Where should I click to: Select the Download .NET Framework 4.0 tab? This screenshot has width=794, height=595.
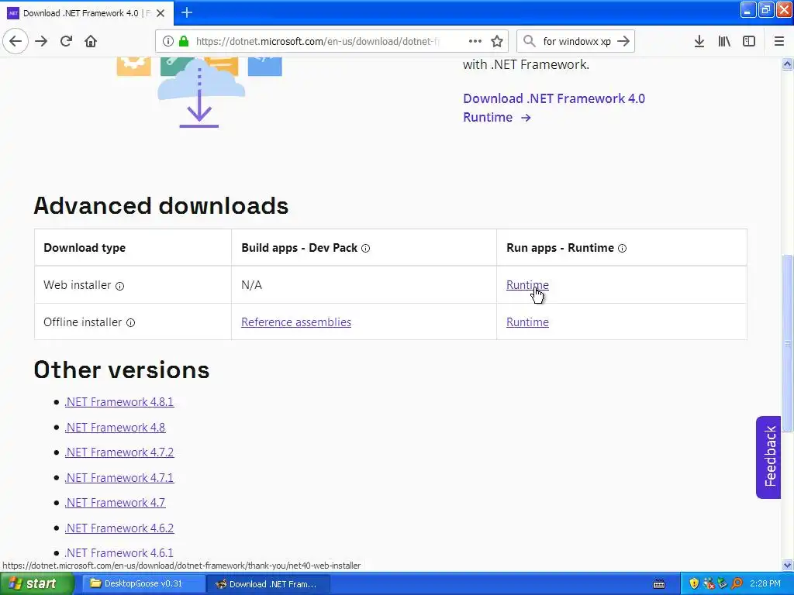(x=87, y=13)
